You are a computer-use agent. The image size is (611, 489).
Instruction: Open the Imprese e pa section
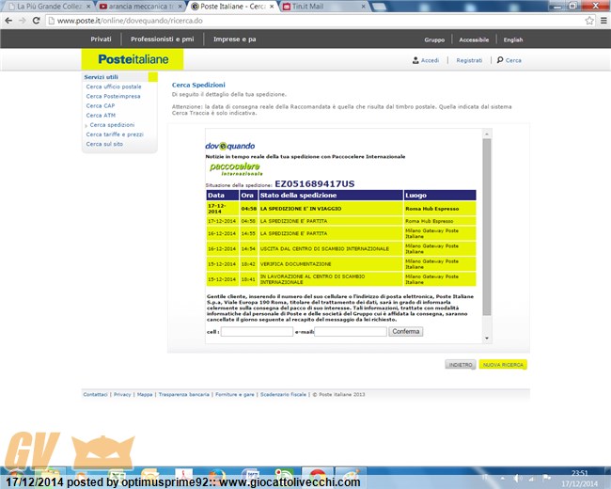pos(235,39)
